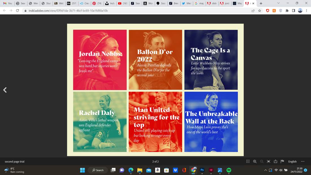Screen dimensions: 311x175
Task: Open the thumbnails grid view icon
Action: 248,161
